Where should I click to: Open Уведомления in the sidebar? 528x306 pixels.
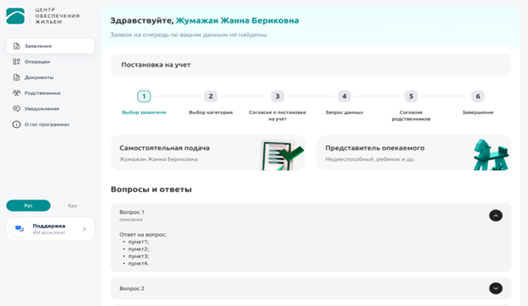(51, 108)
